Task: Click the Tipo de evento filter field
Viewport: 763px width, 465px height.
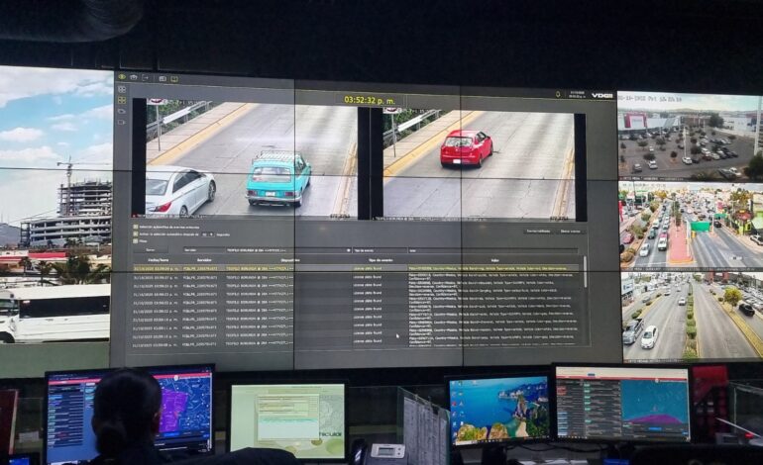Action: coord(380,250)
